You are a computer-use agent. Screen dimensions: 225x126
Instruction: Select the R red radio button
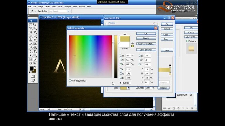click(x=121, y=69)
